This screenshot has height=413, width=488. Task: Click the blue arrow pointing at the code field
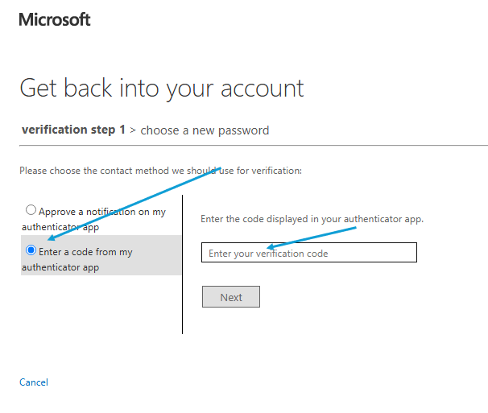coord(314,237)
